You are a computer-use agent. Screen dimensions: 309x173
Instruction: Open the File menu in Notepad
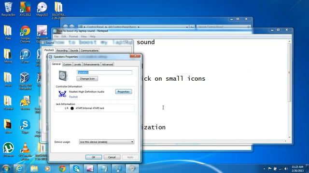coord(56,37)
